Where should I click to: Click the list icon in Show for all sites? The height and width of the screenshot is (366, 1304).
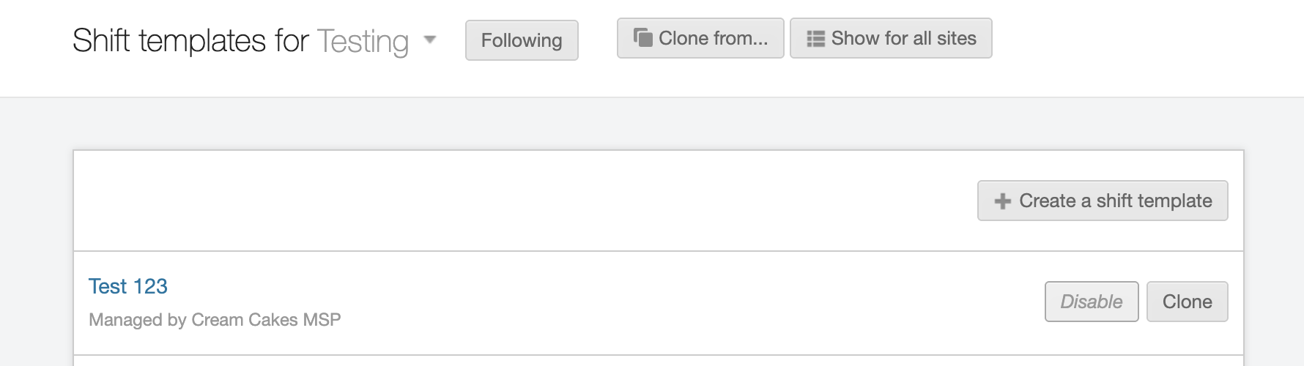tap(815, 39)
